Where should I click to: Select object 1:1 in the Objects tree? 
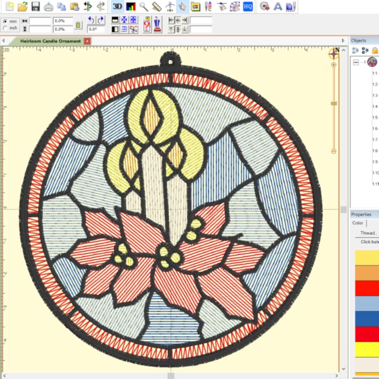[375, 73]
